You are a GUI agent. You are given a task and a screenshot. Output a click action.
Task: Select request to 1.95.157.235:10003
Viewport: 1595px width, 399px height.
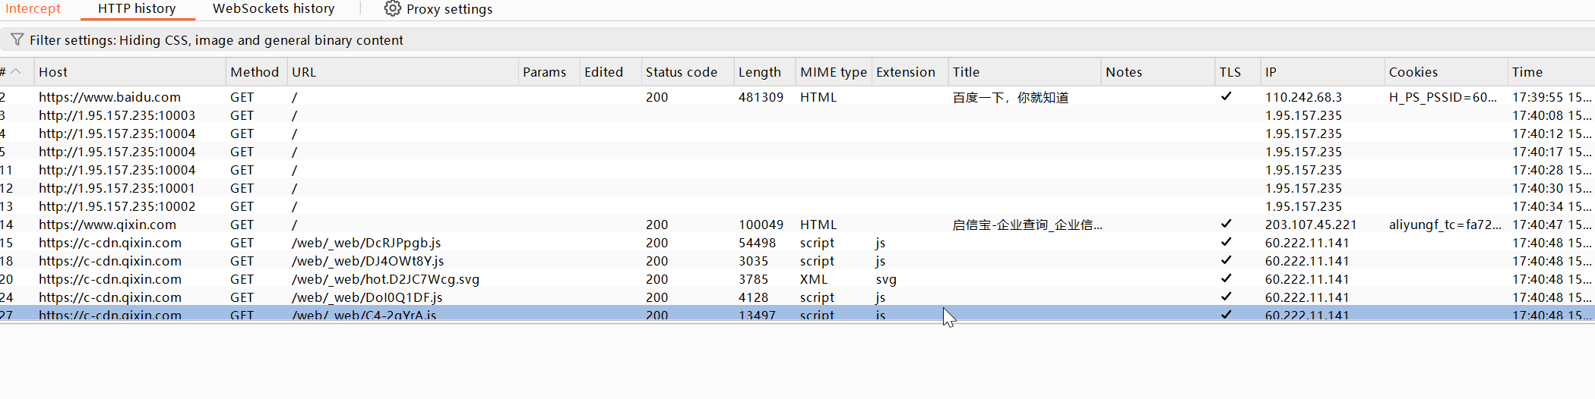(x=117, y=115)
